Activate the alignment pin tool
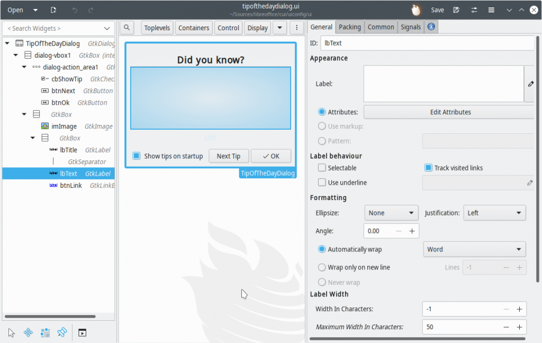 62,332
